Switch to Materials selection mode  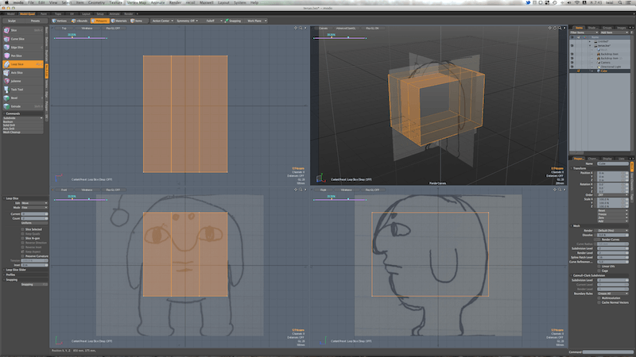pyautogui.click(x=119, y=21)
